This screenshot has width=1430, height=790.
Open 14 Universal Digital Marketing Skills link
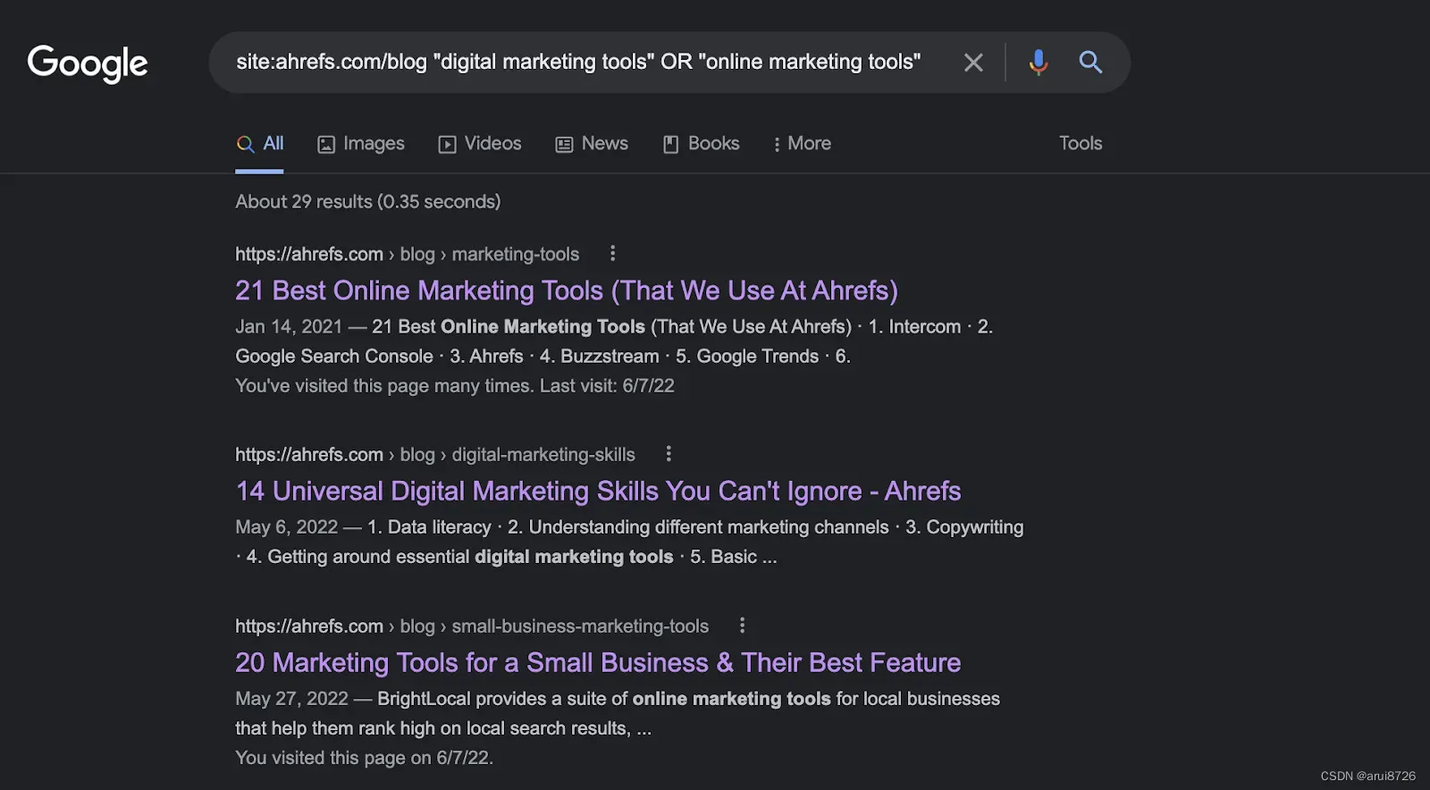tap(599, 491)
